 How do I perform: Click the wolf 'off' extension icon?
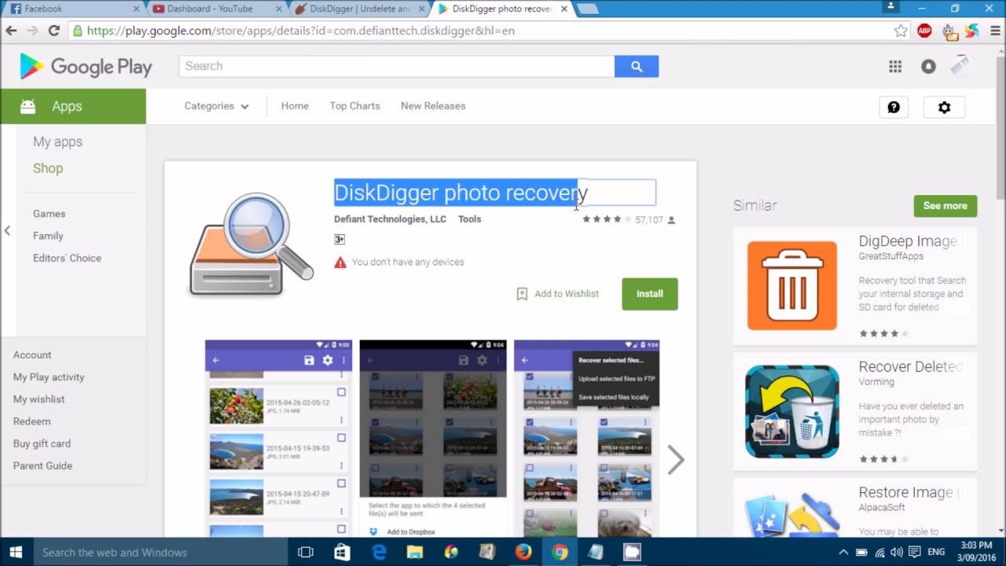click(949, 31)
